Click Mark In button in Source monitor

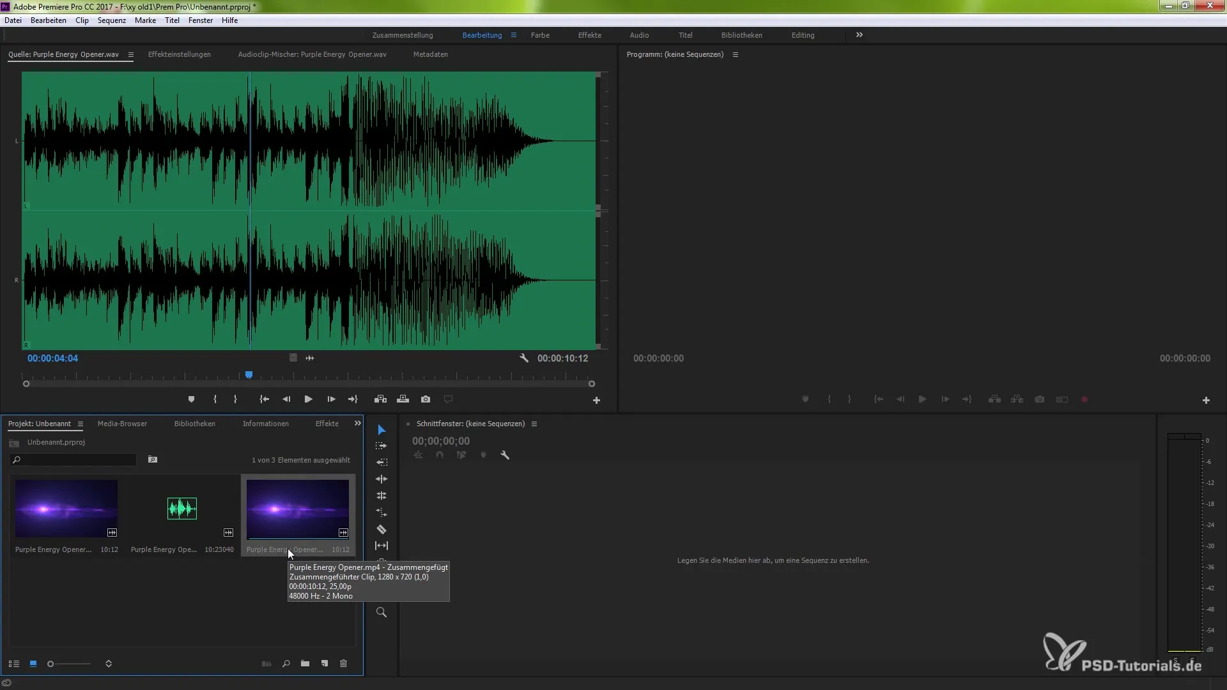(x=215, y=399)
